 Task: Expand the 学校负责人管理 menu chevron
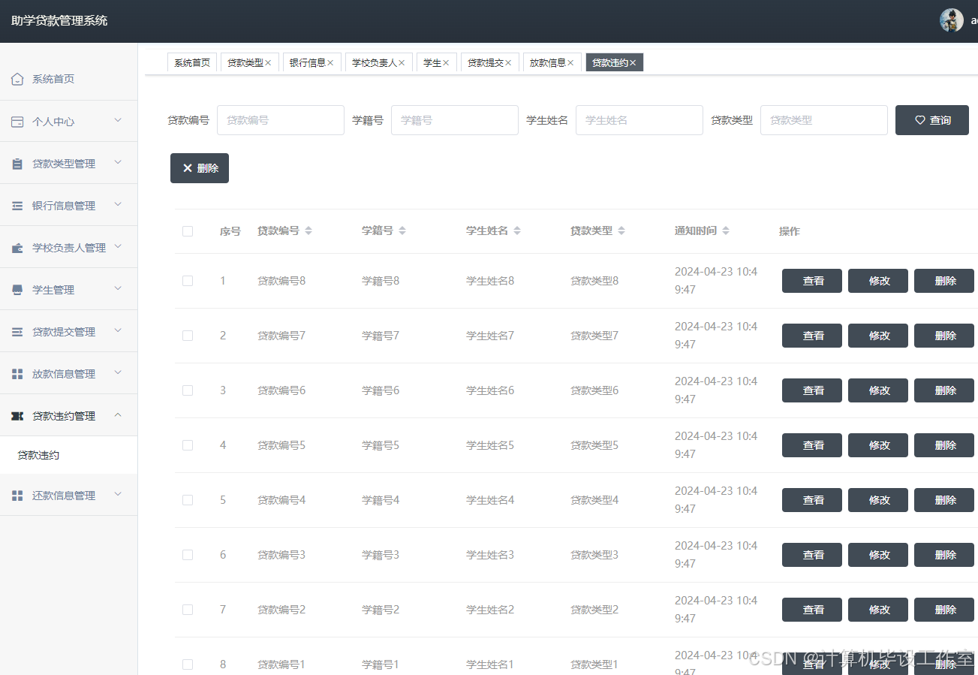point(118,246)
